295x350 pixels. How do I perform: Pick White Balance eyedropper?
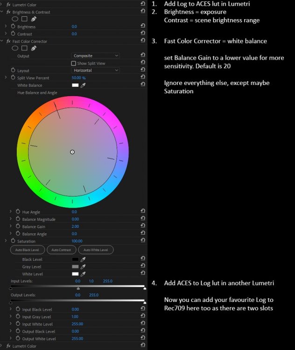click(x=83, y=85)
